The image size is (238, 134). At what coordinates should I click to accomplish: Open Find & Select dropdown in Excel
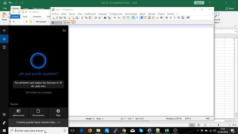coord(217,18)
